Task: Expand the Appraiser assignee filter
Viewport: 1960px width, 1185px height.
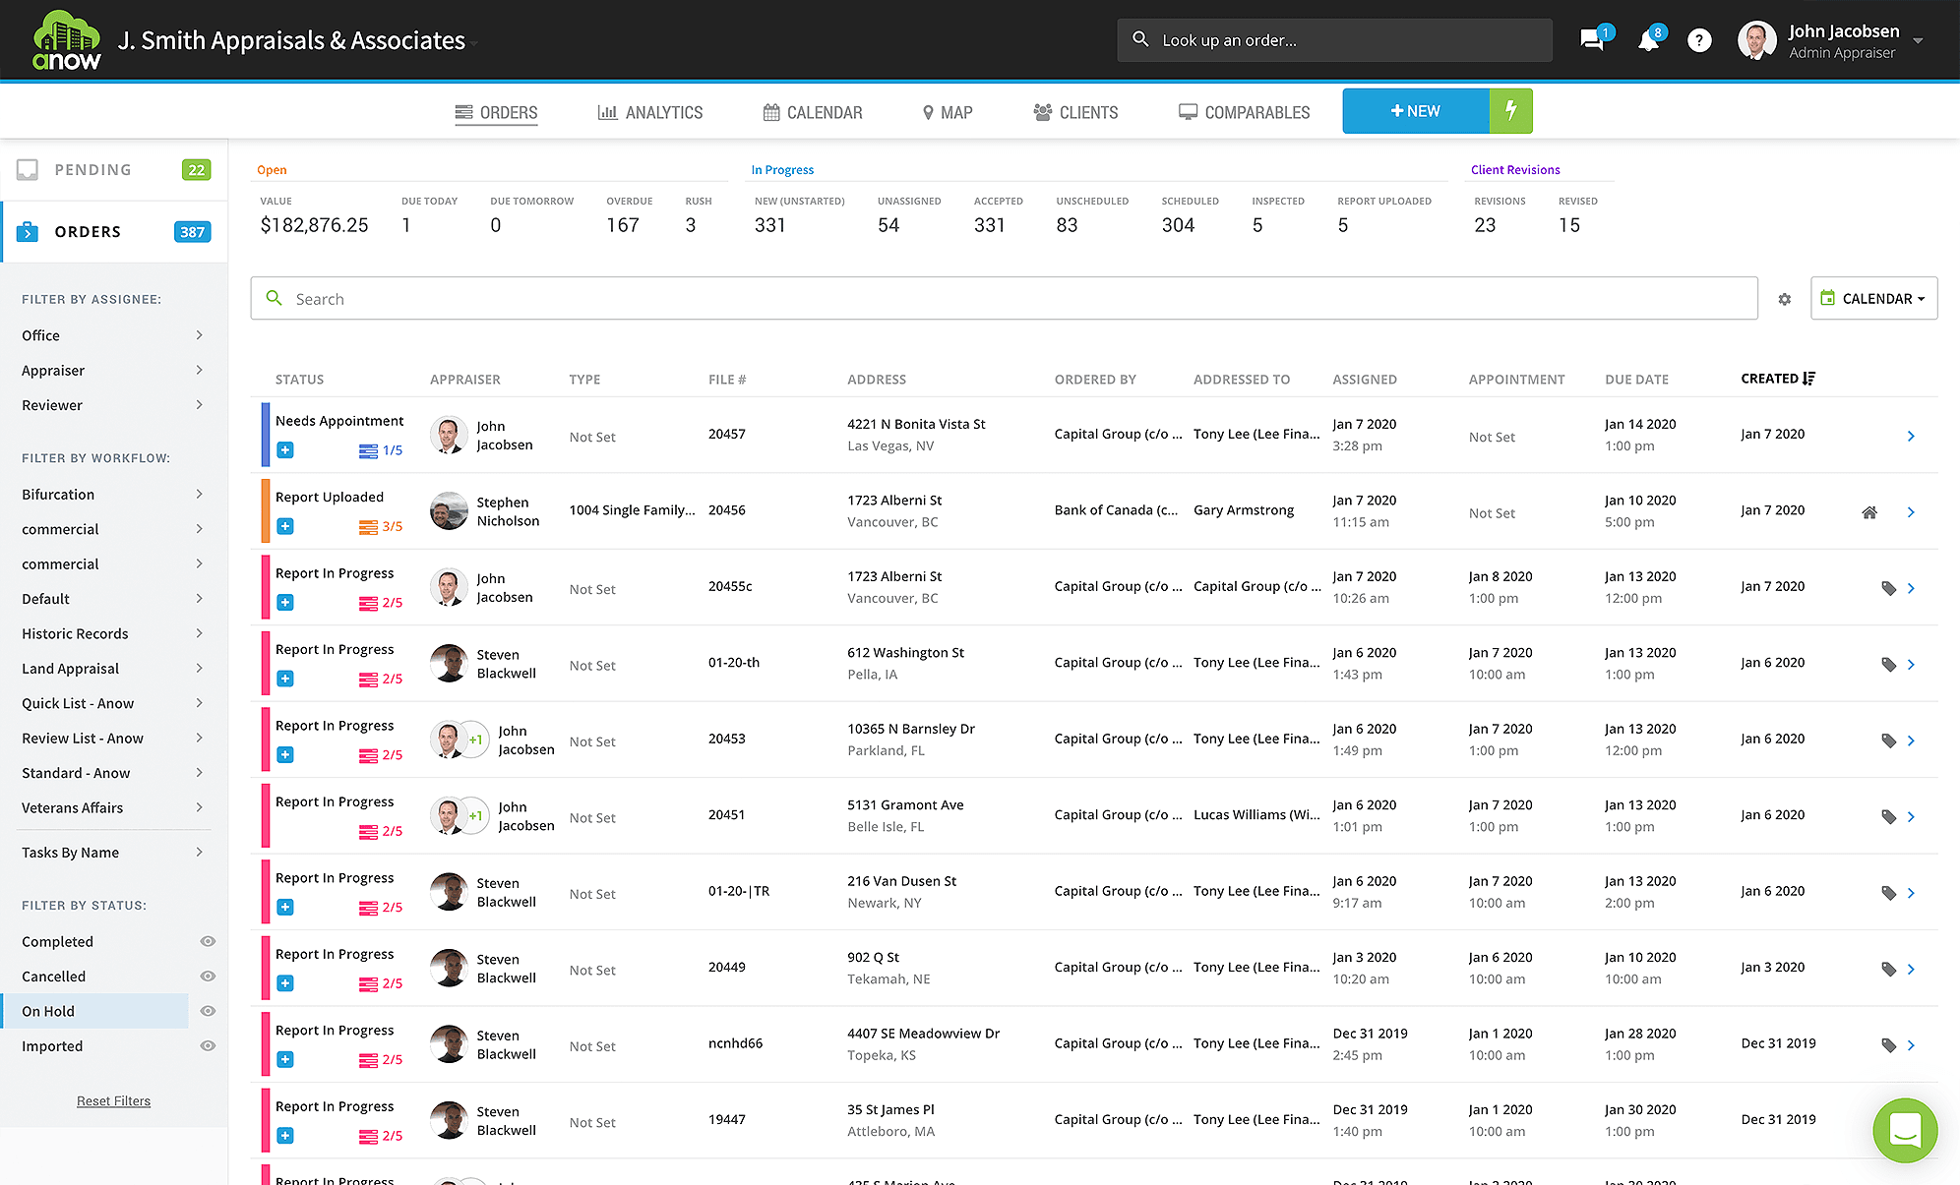Action: [113, 371]
